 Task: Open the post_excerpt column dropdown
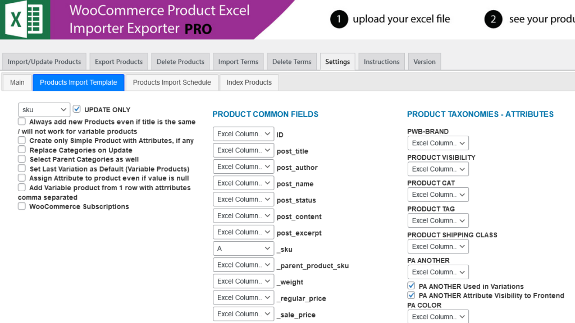244,232
